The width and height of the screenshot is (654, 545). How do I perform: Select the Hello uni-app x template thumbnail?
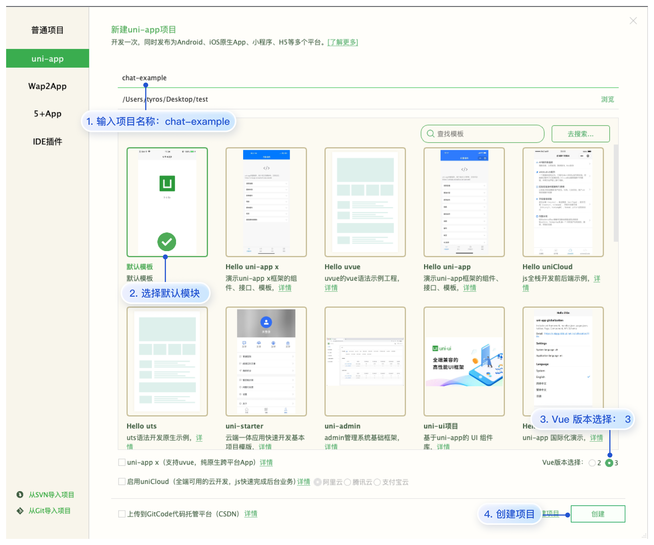266,202
